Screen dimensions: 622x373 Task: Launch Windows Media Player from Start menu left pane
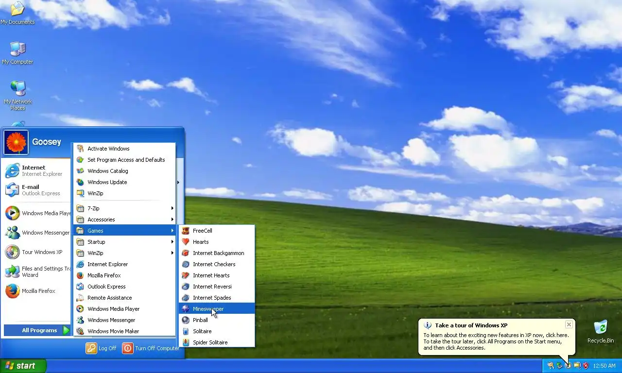tap(37, 213)
